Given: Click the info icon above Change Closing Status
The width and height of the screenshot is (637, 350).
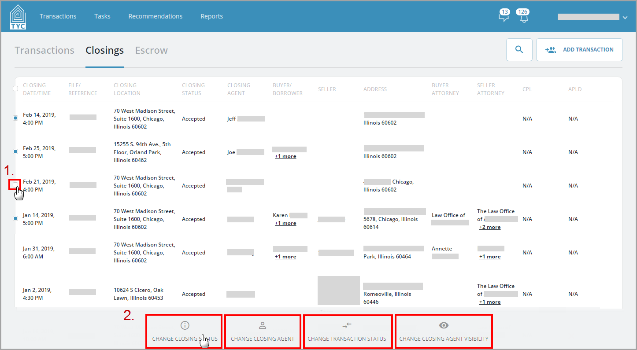Looking at the screenshot, I should click(x=185, y=325).
